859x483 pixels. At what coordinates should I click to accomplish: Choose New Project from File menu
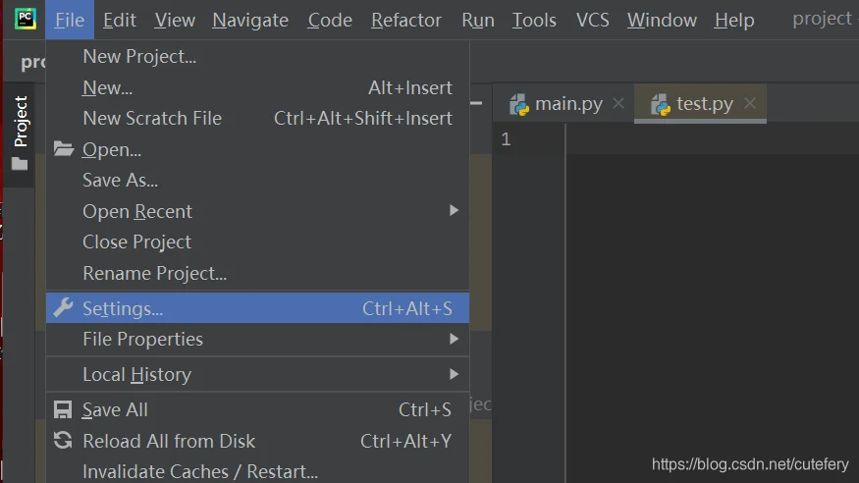pyautogui.click(x=139, y=57)
